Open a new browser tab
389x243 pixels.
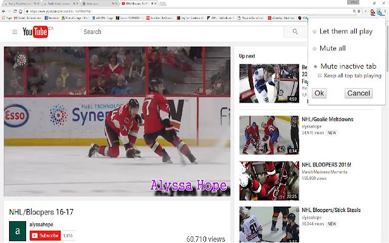(163, 4)
